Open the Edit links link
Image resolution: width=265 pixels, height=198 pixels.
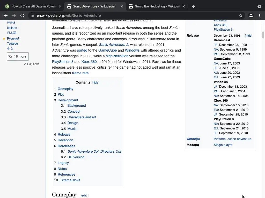[33, 64]
